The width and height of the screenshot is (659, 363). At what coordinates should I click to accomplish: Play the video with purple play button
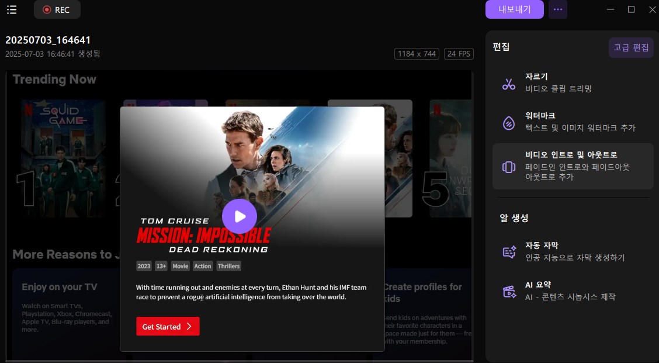click(x=240, y=216)
